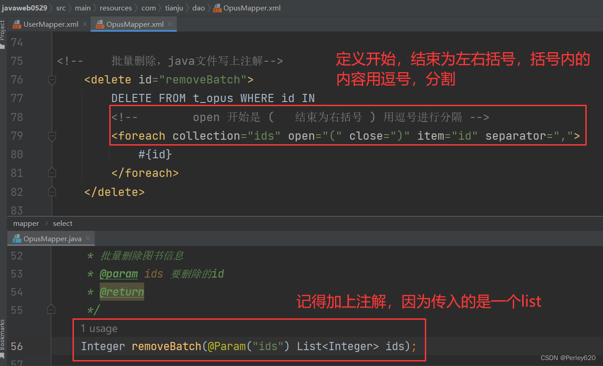Image resolution: width=603 pixels, height=366 pixels.
Task: Click the XML file icon on OpusMapper.xml tab
Action: pos(99,24)
